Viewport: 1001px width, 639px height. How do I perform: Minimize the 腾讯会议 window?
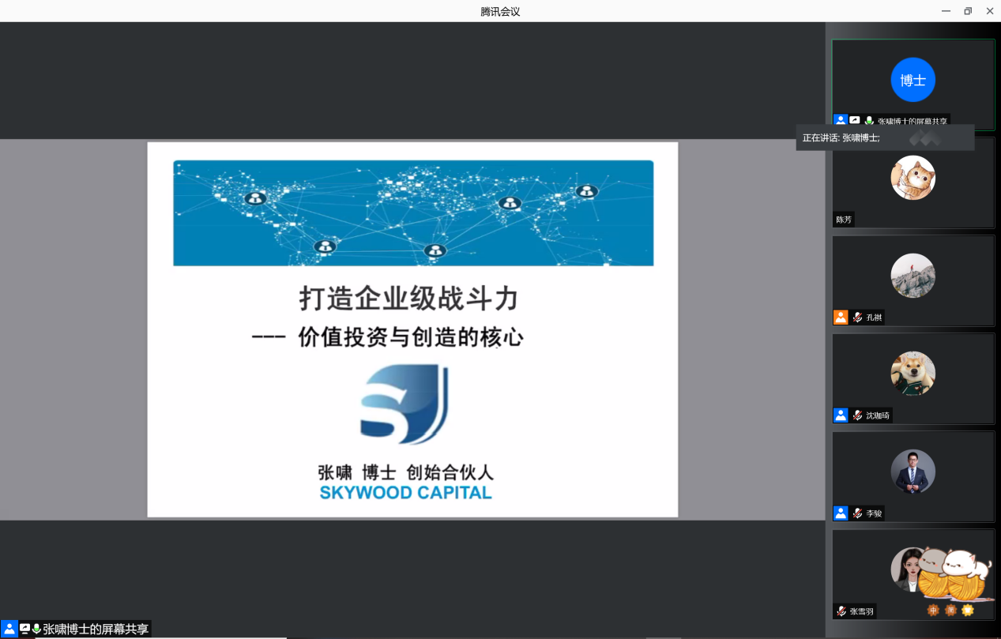pos(946,11)
